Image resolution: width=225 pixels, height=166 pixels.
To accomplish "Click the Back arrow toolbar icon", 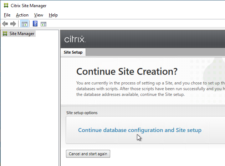I will pyautogui.click(x=5, y=24).
